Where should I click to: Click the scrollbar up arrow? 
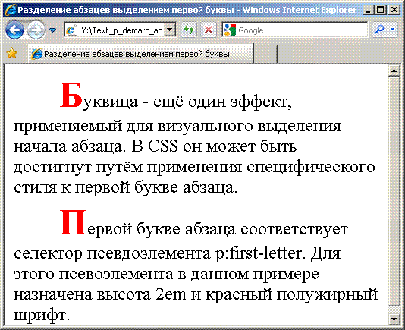394,71
